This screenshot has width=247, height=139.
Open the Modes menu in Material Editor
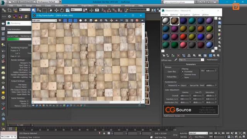point(165,15)
